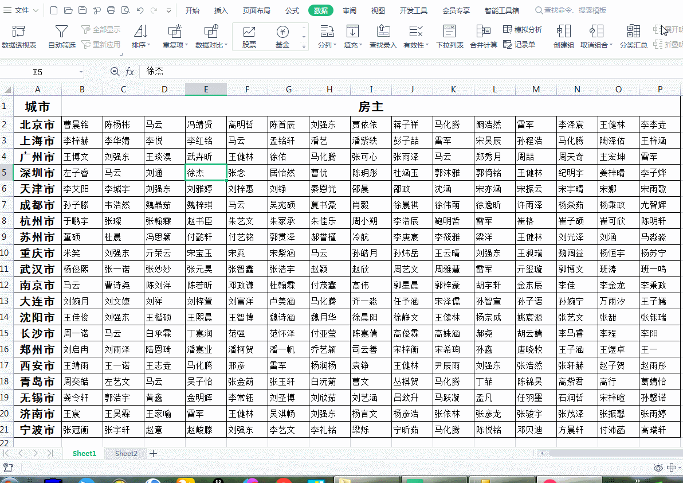Switch to the 公式 Formulas tab
Viewport: 683px width, 483px height.
click(292, 10)
